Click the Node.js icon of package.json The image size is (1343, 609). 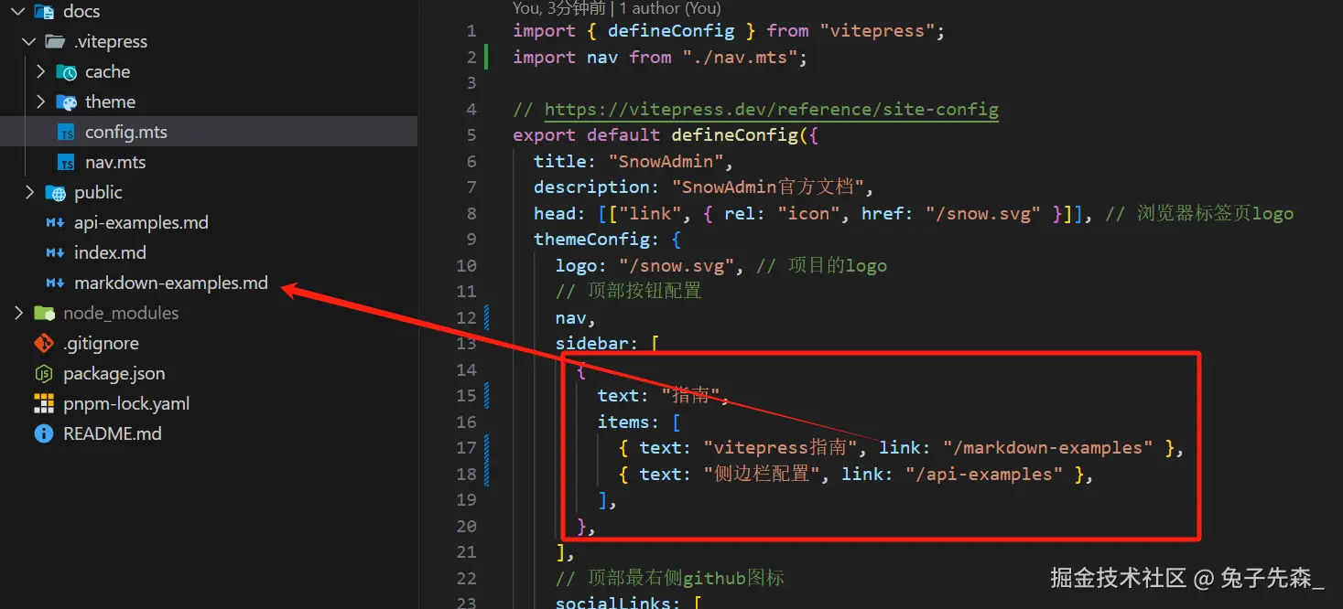(x=44, y=374)
